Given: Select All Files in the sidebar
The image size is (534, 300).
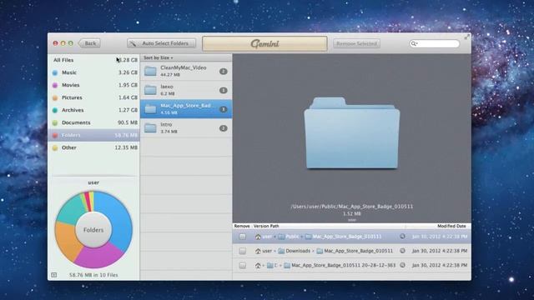Looking at the screenshot, I should click(93, 60).
